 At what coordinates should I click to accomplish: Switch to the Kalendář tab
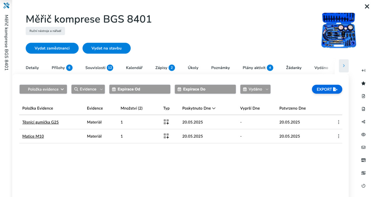[134, 68]
